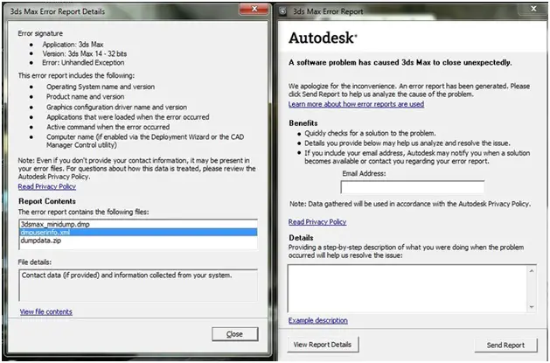Click the 'Error: Unhandled Exception' line
This screenshot has width=550, height=363.
click(x=83, y=63)
